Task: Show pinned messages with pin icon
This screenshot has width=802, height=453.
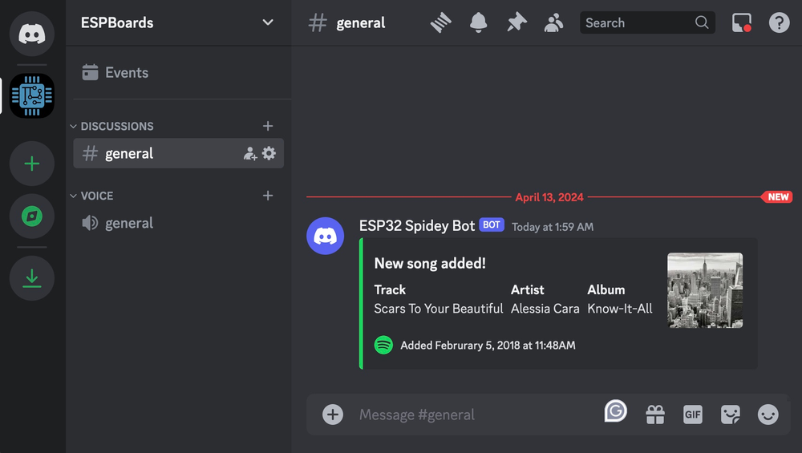Action: pos(516,23)
